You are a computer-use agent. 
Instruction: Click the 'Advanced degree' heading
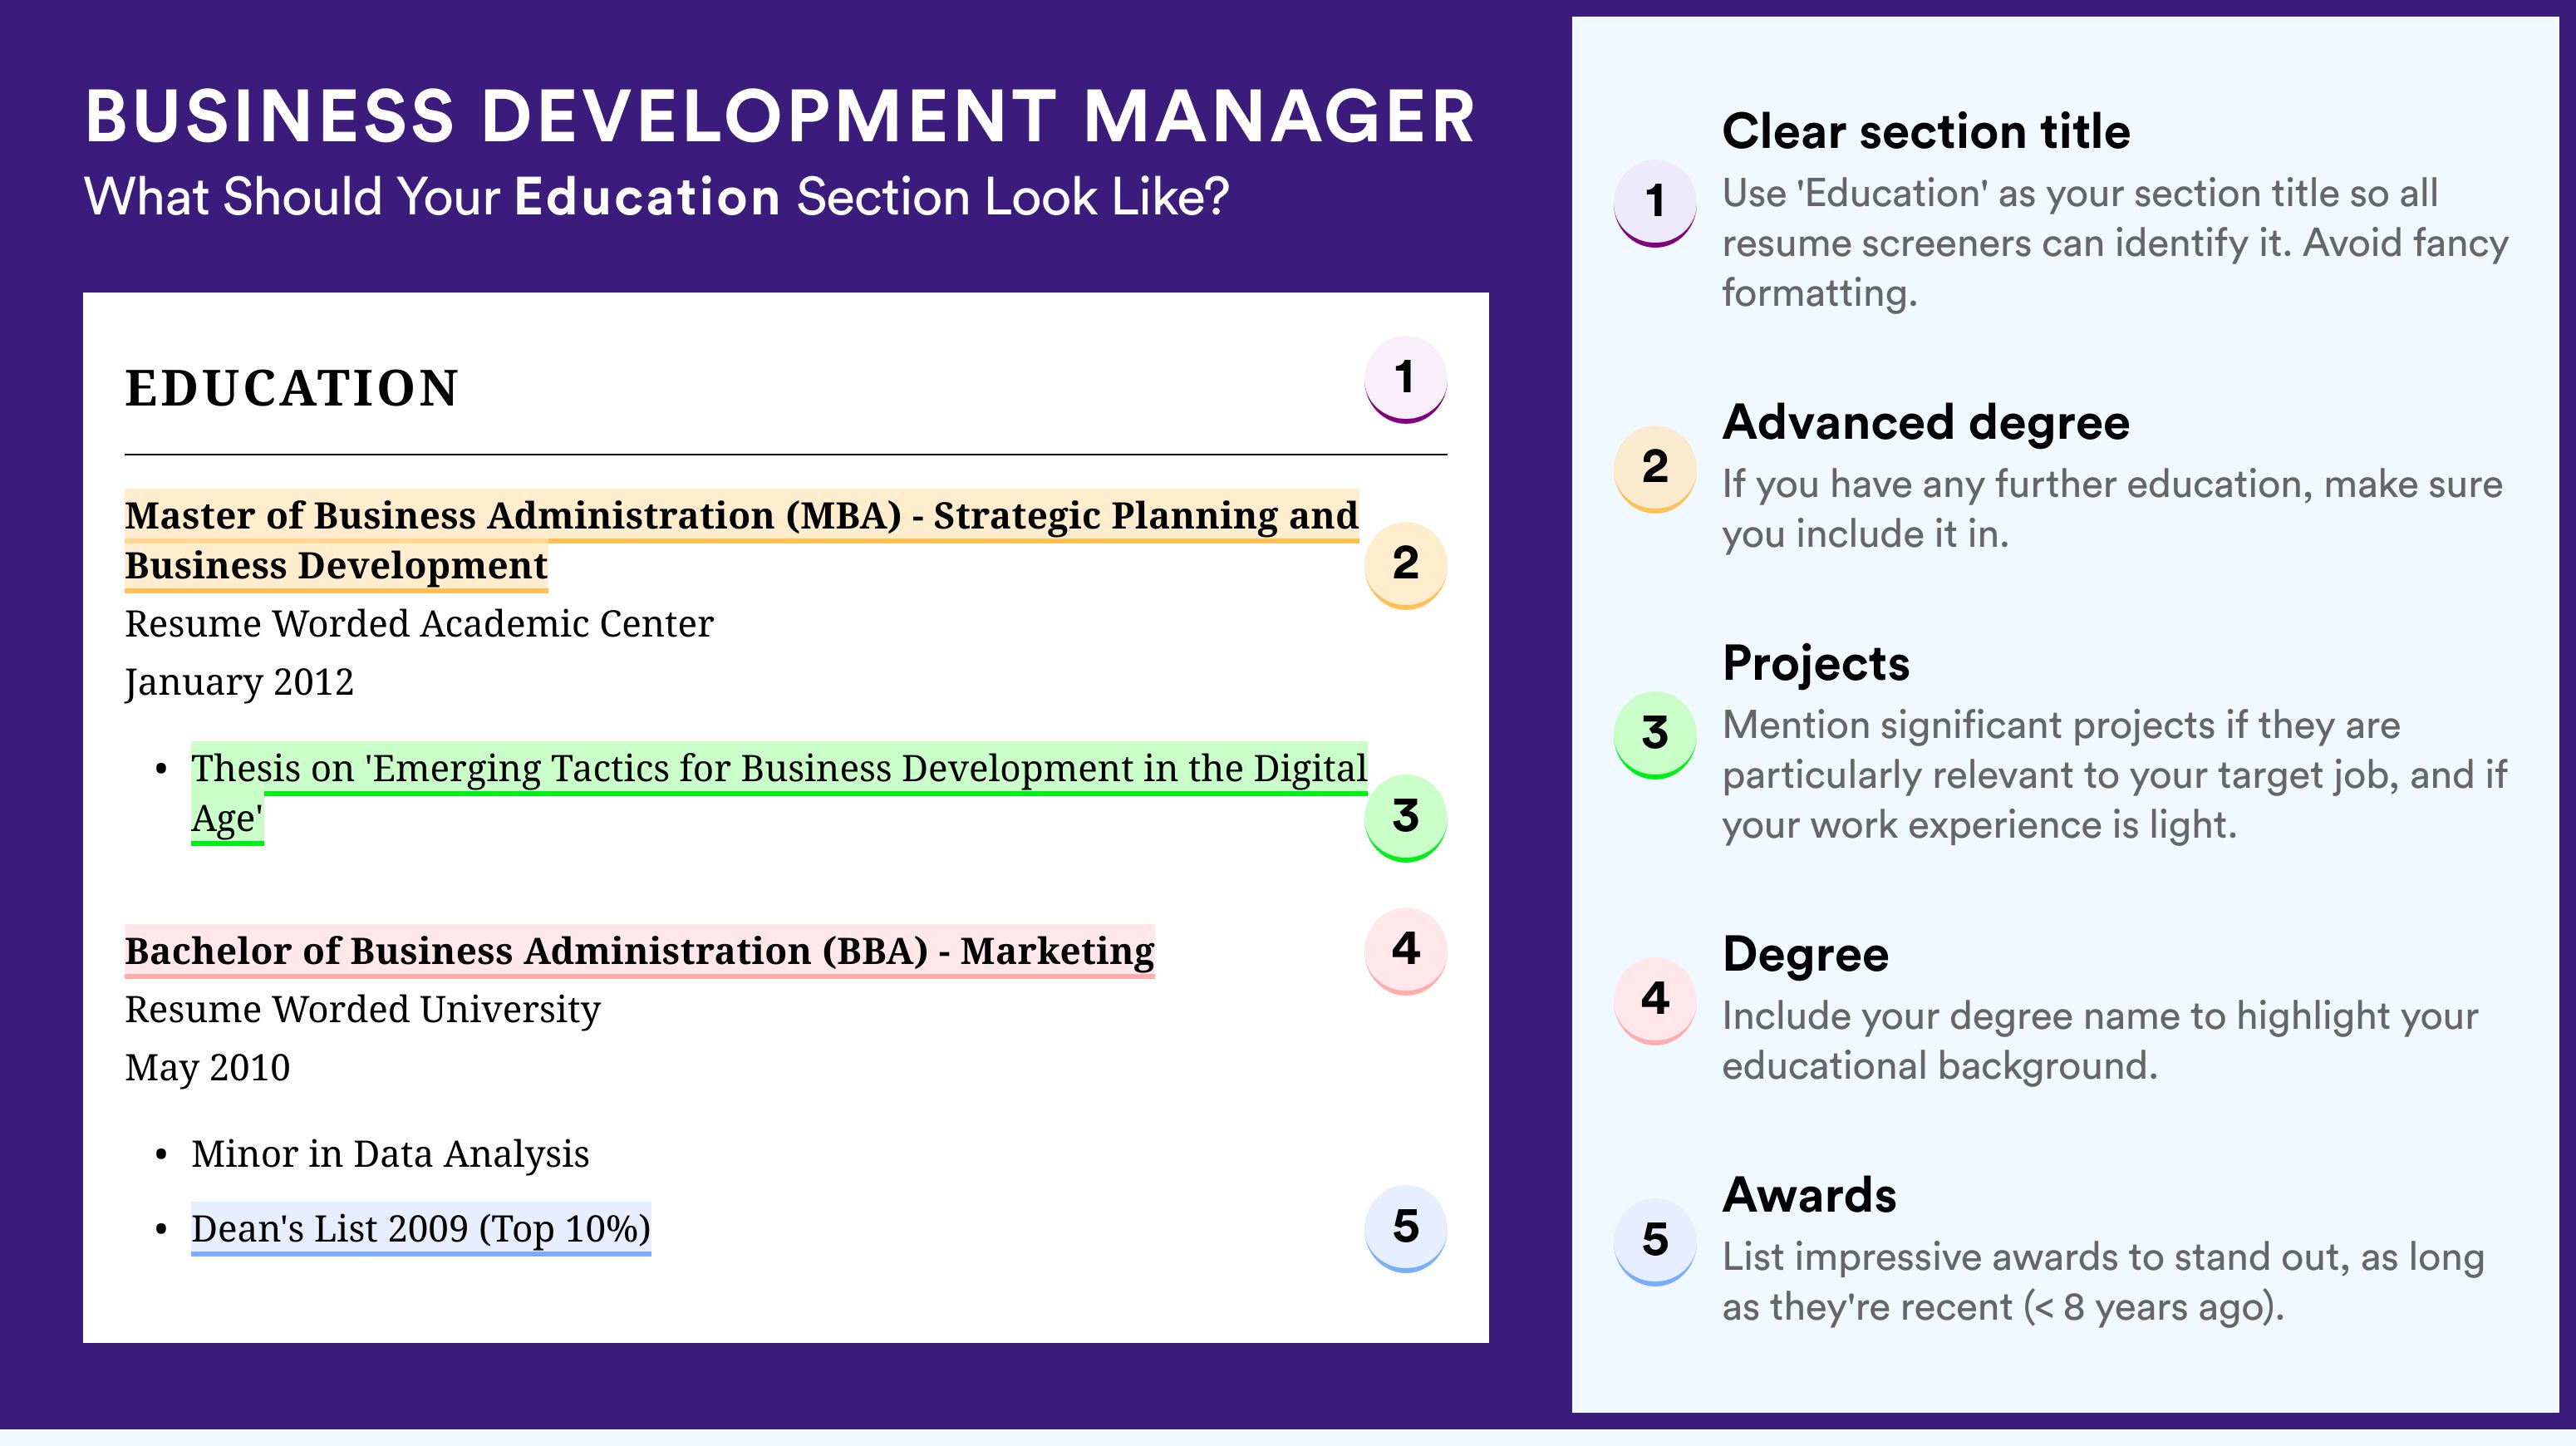[1926, 422]
